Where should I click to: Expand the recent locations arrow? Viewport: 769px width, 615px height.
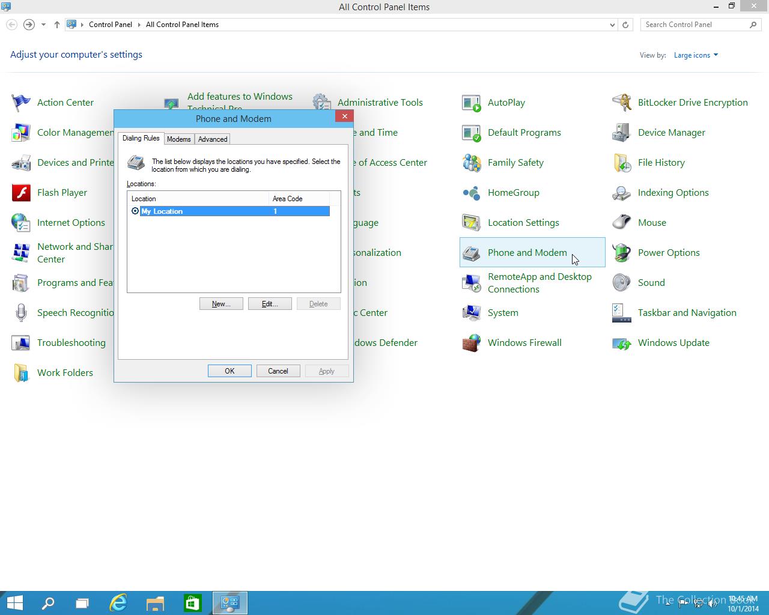click(43, 25)
